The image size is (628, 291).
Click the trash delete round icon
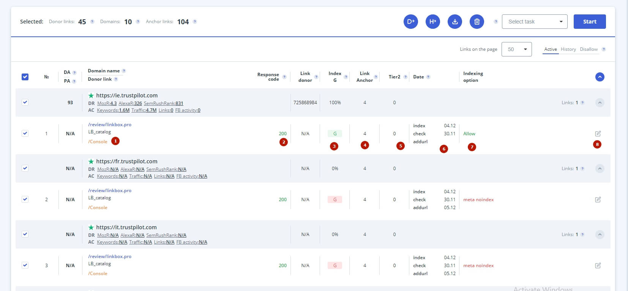click(477, 22)
